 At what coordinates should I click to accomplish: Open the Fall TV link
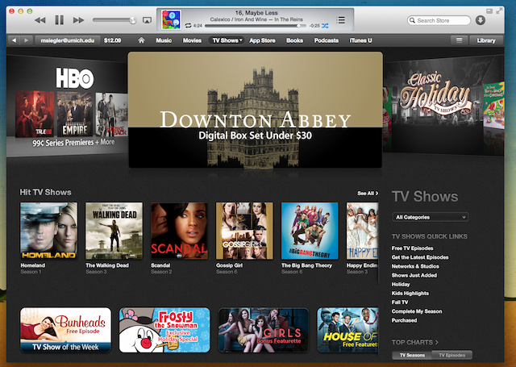point(400,302)
